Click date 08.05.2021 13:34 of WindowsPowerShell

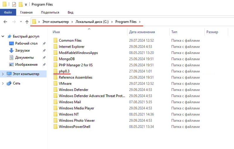[141, 127]
